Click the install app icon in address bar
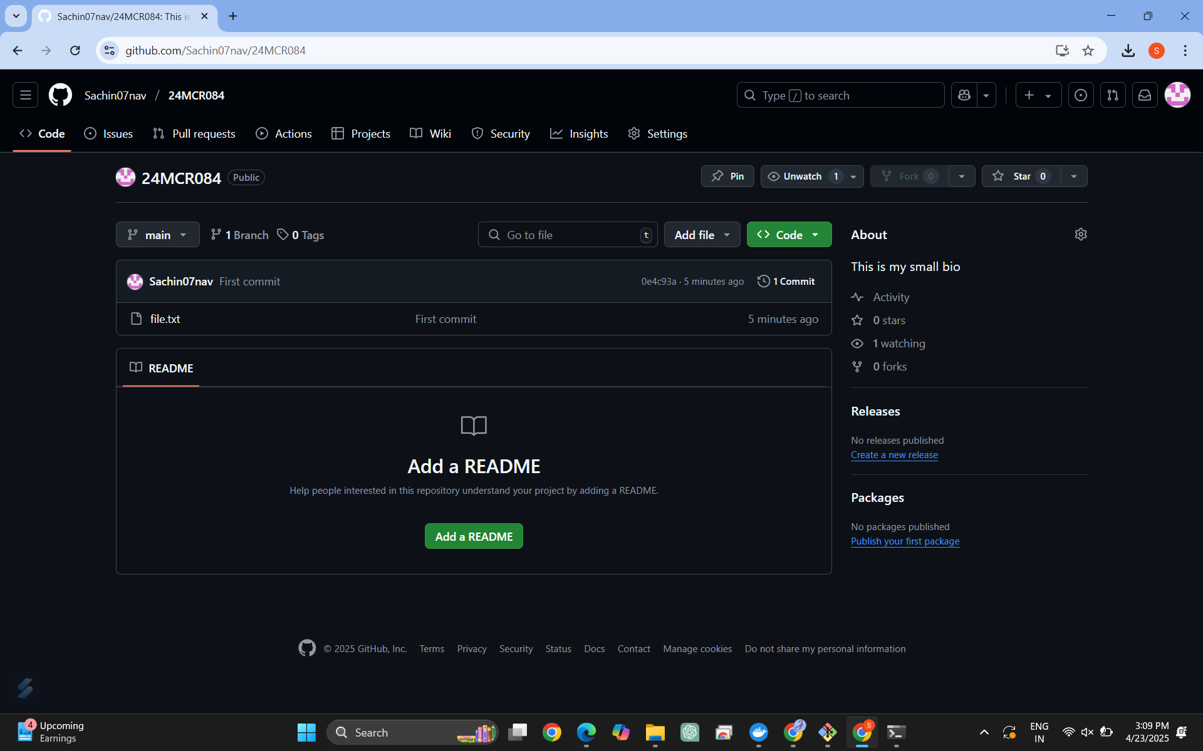The height and width of the screenshot is (751, 1203). [1062, 51]
